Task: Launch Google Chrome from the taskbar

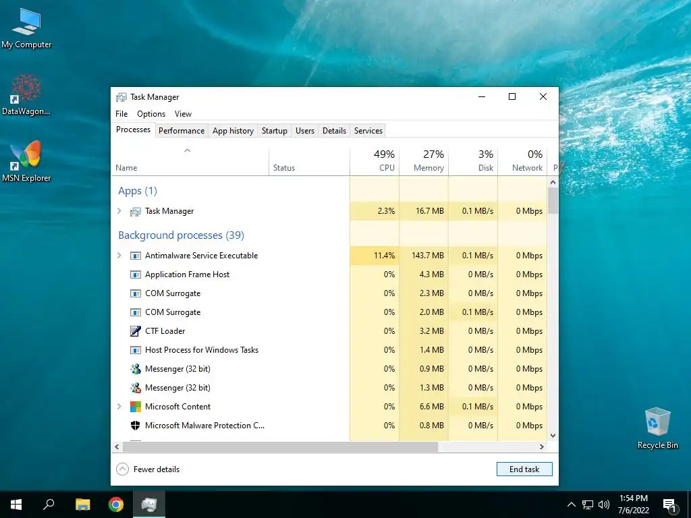Action: [116, 505]
